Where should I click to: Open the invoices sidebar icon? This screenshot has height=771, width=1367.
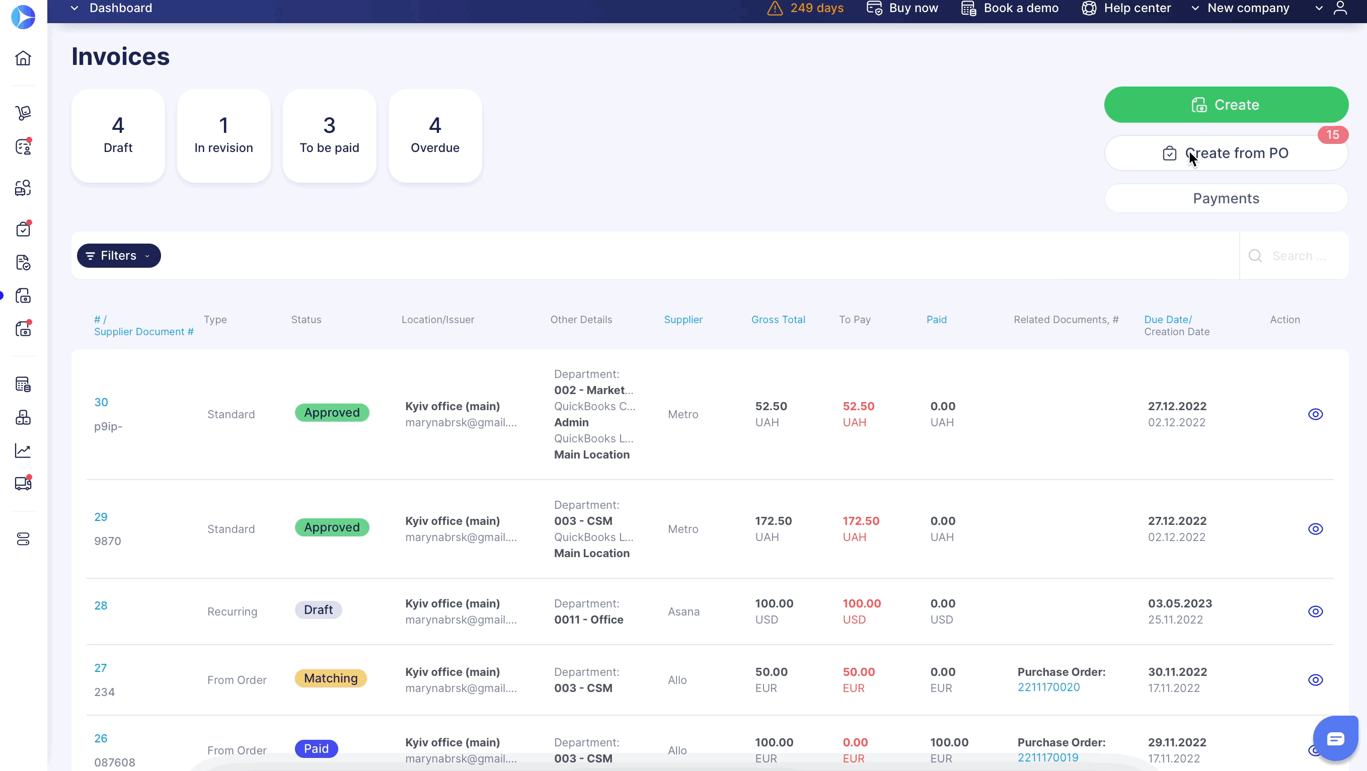point(23,296)
